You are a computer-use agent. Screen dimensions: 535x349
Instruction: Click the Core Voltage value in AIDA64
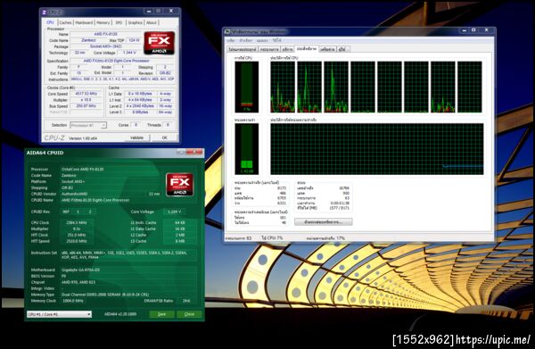pyautogui.click(x=175, y=212)
